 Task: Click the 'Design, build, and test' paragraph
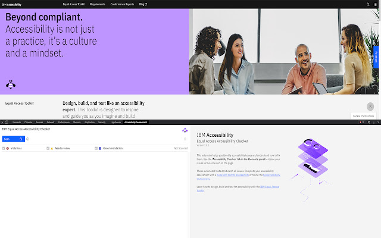point(104,109)
